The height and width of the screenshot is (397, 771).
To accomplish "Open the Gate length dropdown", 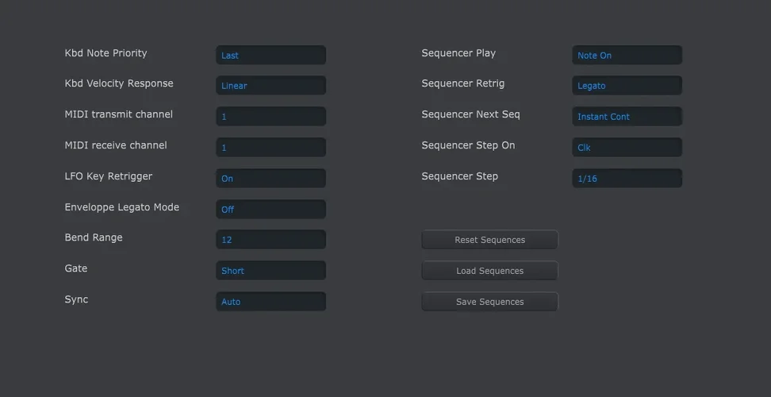I will pos(270,271).
